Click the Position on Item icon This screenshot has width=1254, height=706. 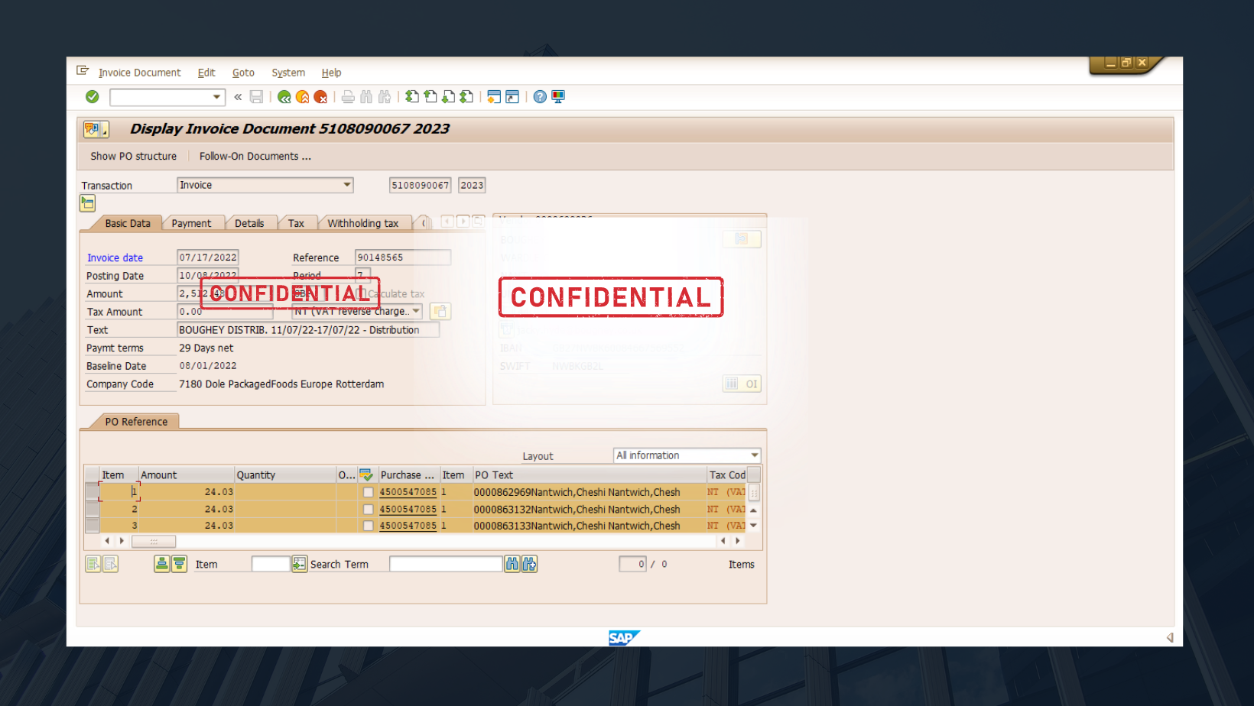click(x=299, y=564)
